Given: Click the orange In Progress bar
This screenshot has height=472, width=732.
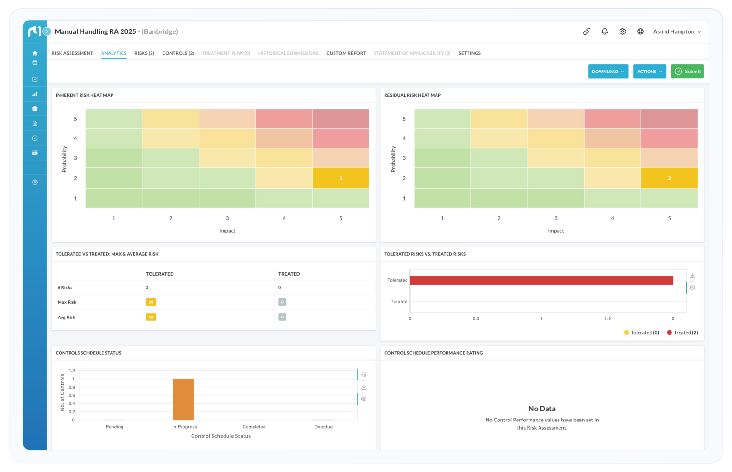Looking at the screenshot, I should pyautogui.click(x=183, y=400).
